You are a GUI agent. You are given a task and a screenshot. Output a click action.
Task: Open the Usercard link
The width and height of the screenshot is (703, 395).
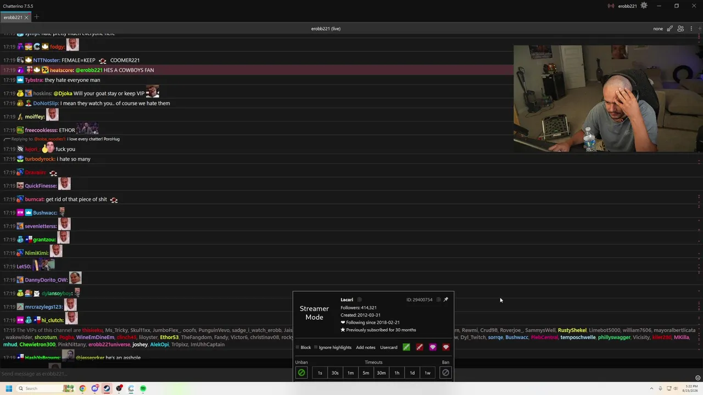point(389,347)
